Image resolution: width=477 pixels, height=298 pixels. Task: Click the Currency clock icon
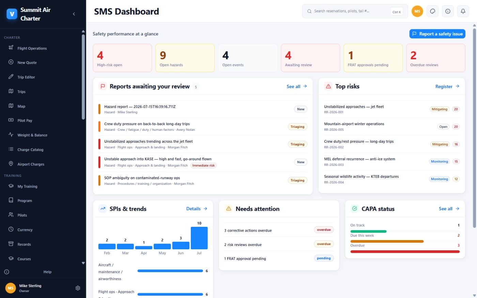click(x=11, y=230)
